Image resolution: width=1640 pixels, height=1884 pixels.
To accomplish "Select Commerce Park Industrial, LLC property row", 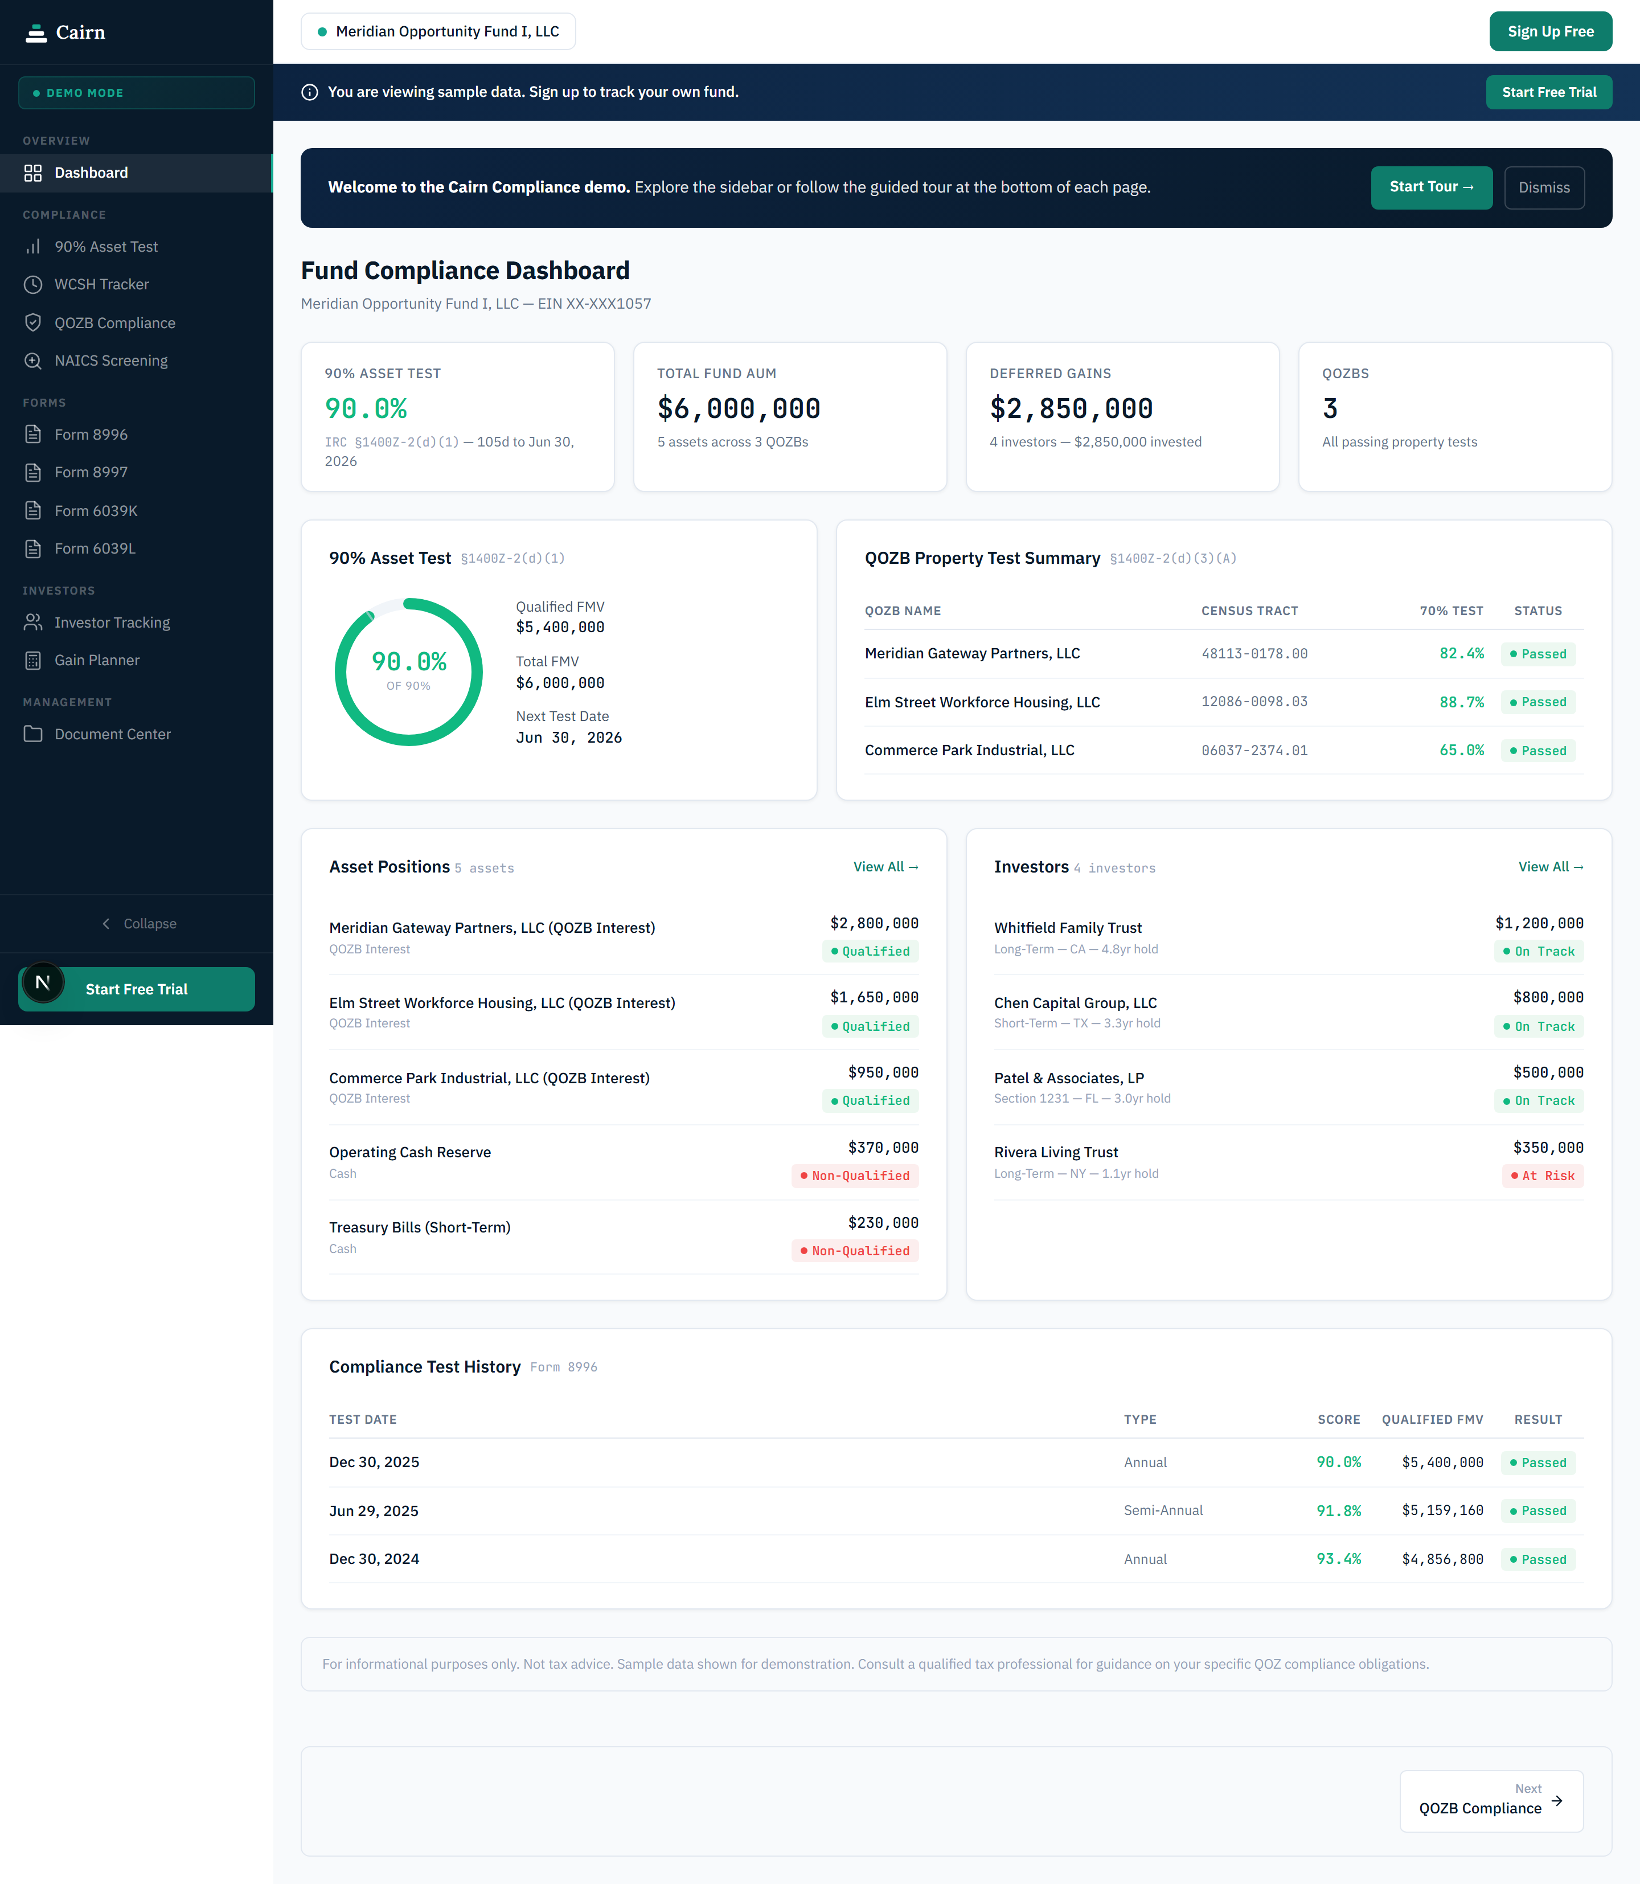I will click(1224, 751).
